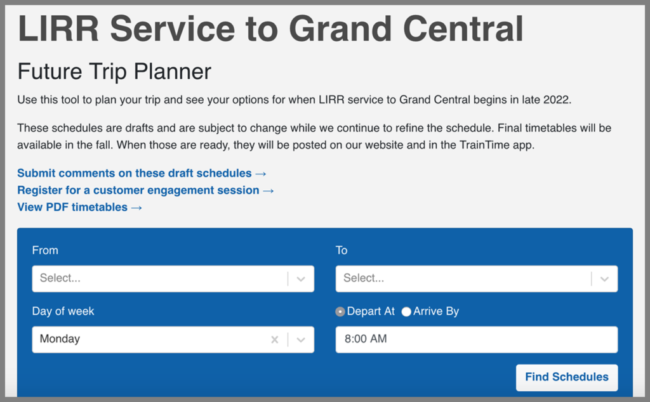Expand the To station dropdown arrow
The image size is (650, 402).
coord(604,279)
